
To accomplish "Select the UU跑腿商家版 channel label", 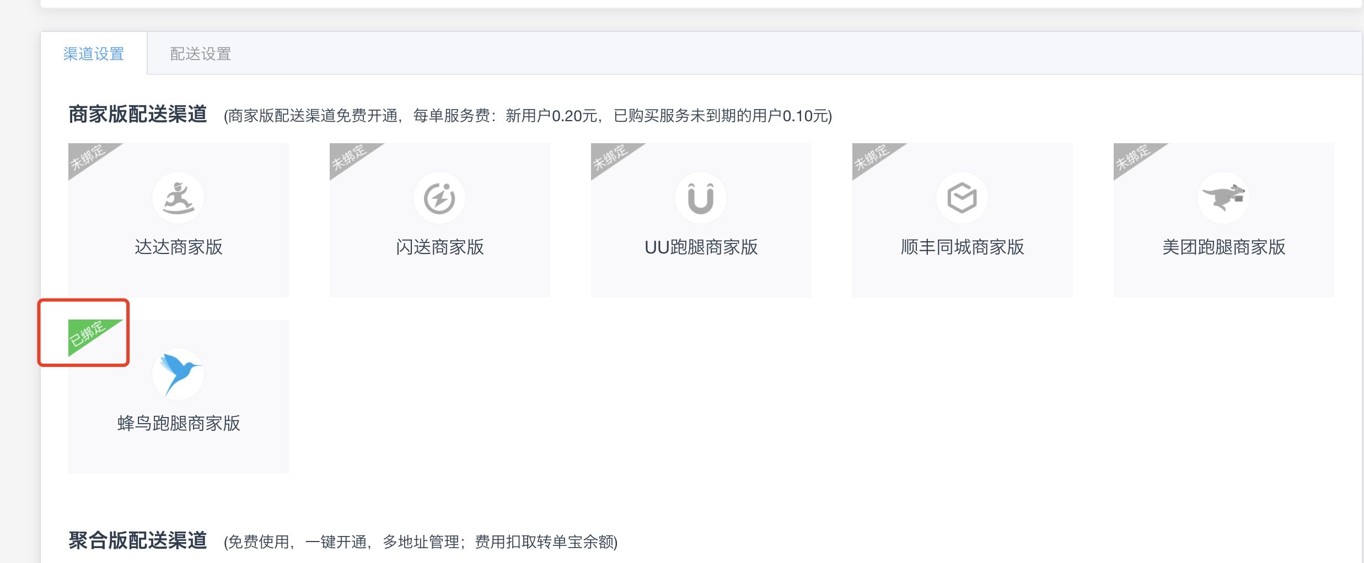I will point(701,247).
